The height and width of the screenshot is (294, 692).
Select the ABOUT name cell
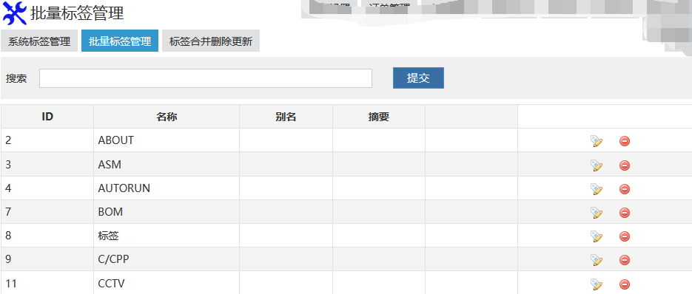167,140
